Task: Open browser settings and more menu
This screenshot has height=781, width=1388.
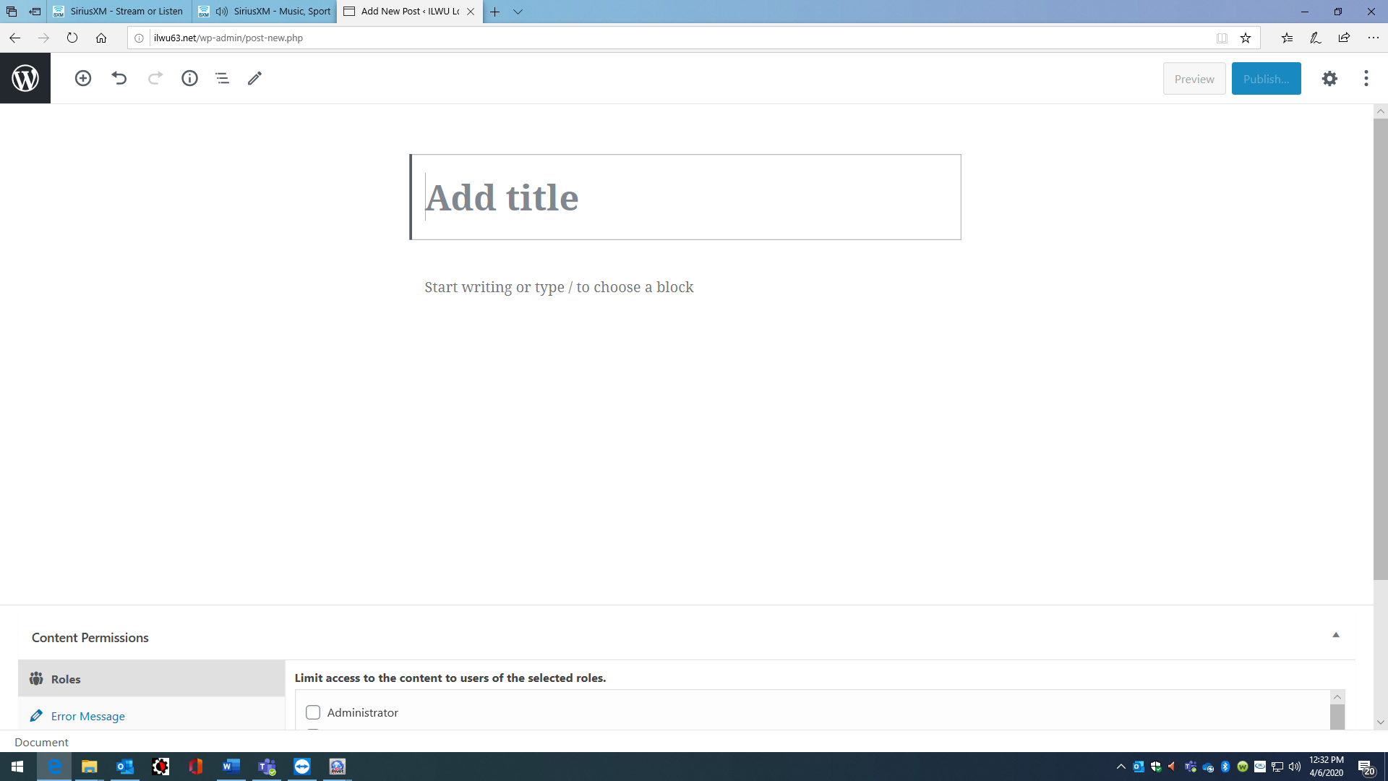Action: point(1373,38)
